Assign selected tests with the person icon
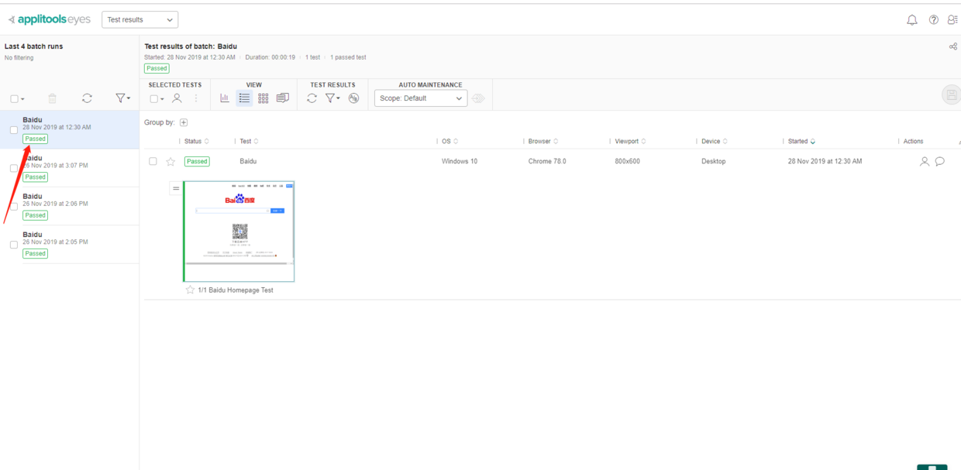Screen dimensions: 961x470 click(x=177, y=98)
